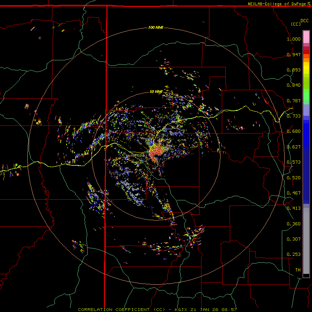Screen dimensions: 312x312
Task: Click the DCC label above the color scale
Action: click(x=305, y=21)
